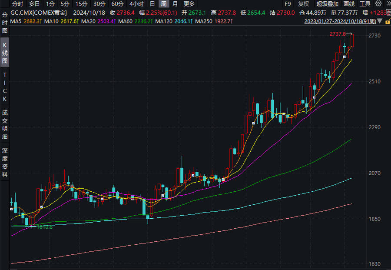
Task: Click the 复权 price adjustment control
Action: click(x=304, y=4)
